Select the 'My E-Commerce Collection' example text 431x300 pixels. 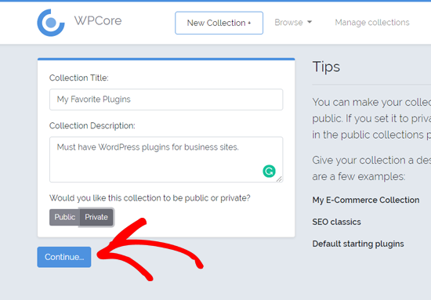pos(366,200)
